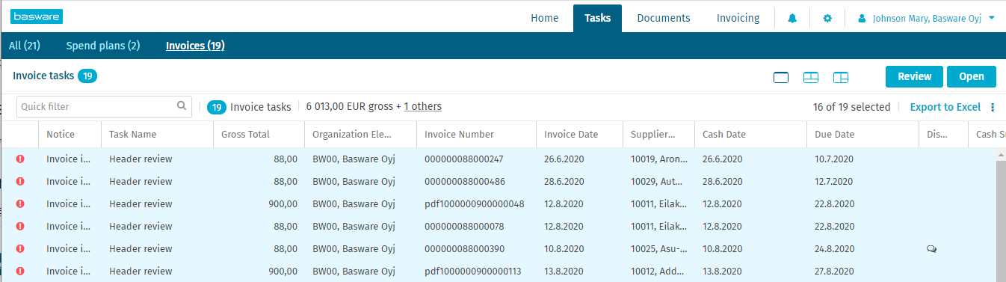Show All (21) tasks
Viewport: 1006px width, 282px height.
pyautogui.click(x=25, y=46)
